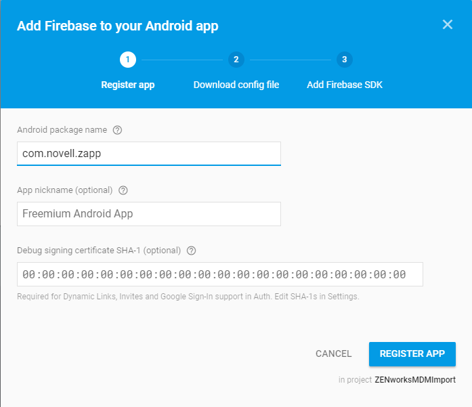Image resolution: width=472 pixels, height=407 pixels.
Task: Open help for Android package name
Action: (117, 130)
